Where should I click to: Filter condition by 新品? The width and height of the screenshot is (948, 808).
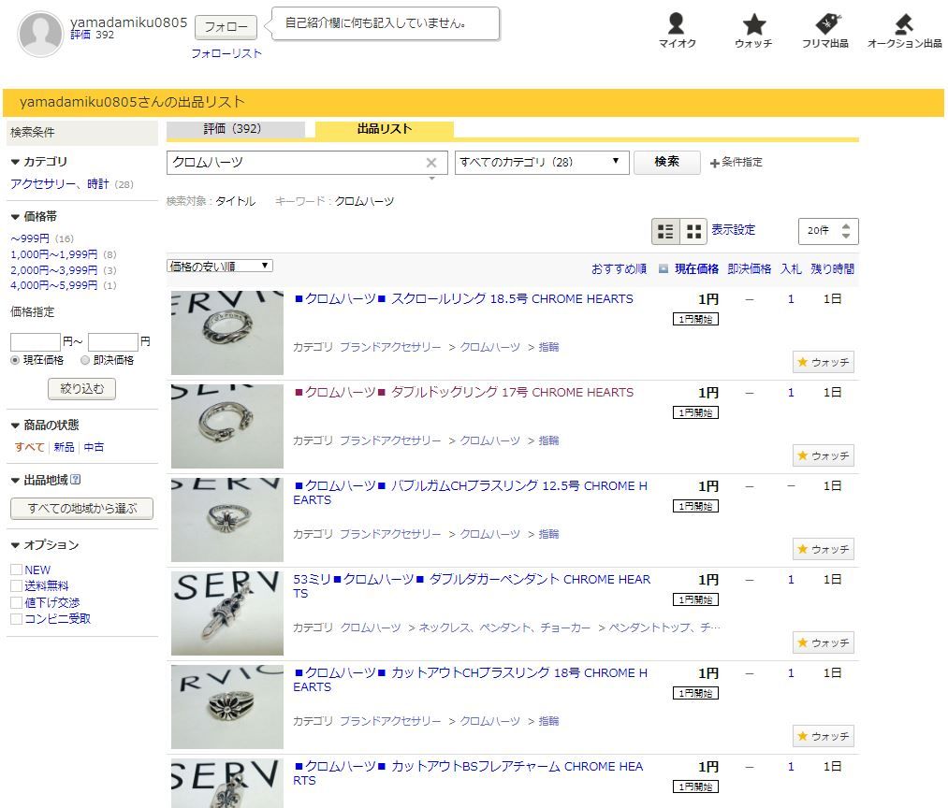(64, 447)
